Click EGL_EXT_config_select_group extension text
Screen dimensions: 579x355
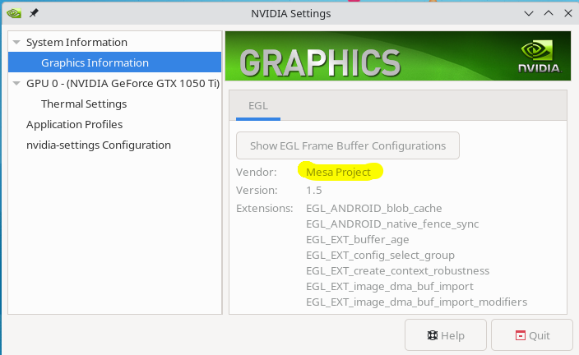tap(380, 256)
